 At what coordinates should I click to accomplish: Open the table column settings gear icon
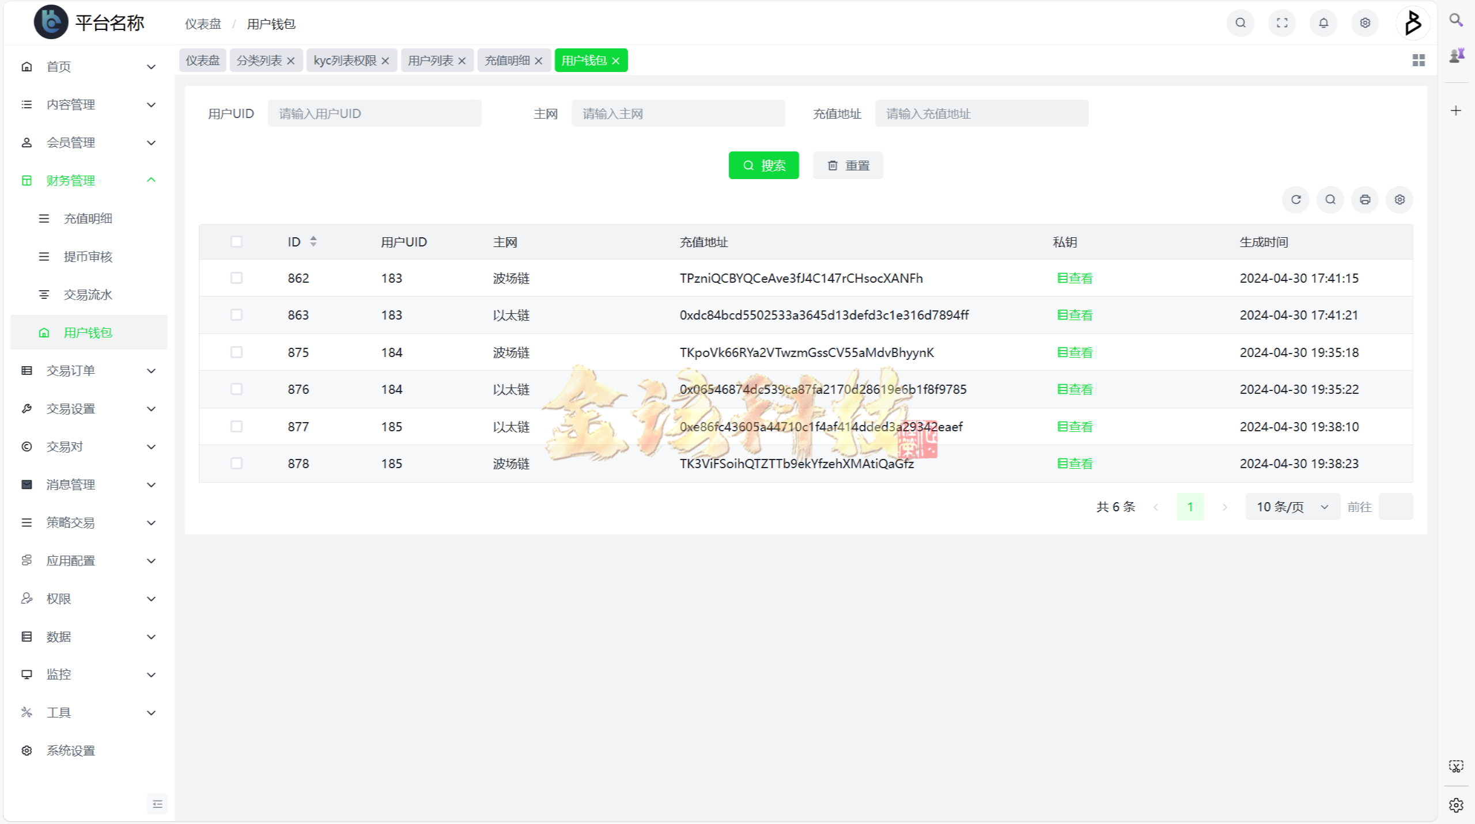coord(1400,200)
